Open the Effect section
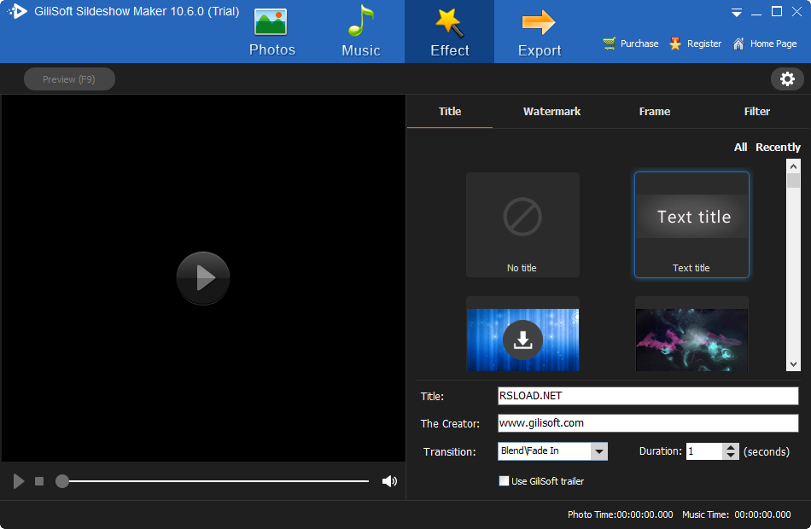Screen dimensions: 811x529 449,32
